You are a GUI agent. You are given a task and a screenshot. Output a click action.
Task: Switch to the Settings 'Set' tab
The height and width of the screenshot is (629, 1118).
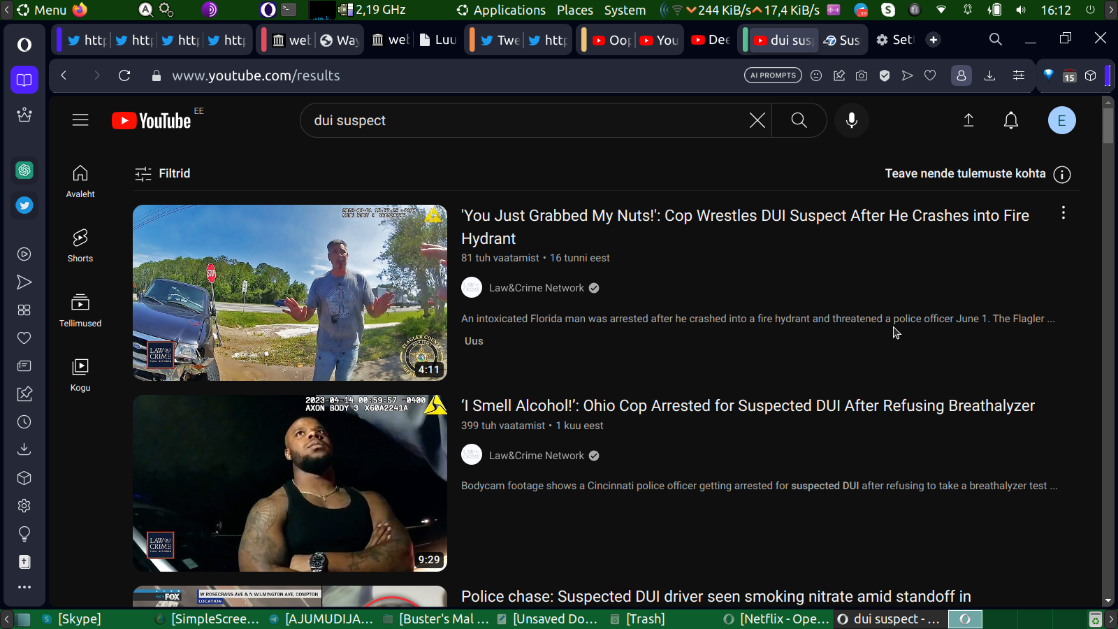tap(895, 40)
